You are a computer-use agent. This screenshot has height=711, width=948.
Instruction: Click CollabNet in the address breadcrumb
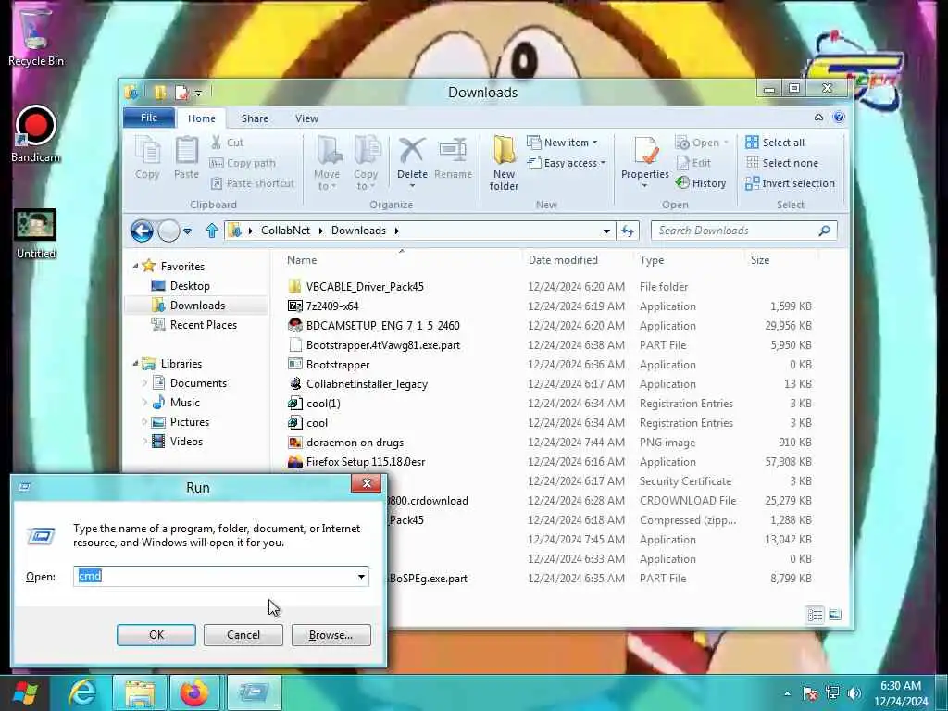pos(285,231)
